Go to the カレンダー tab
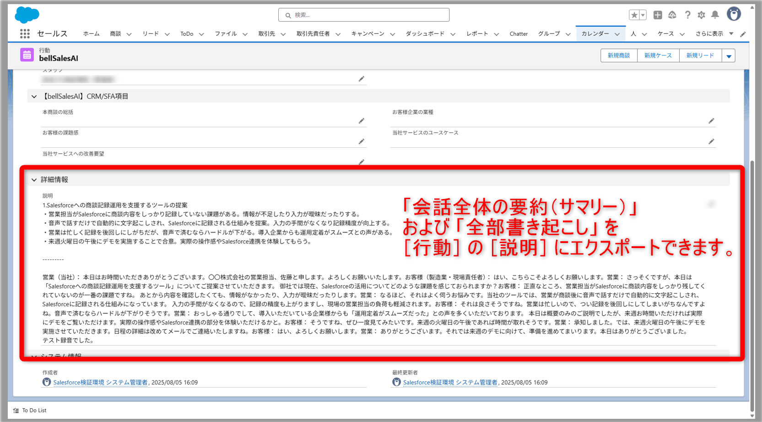Image resolution: width=762 pixels, height=422 pixels. (595, 34)
